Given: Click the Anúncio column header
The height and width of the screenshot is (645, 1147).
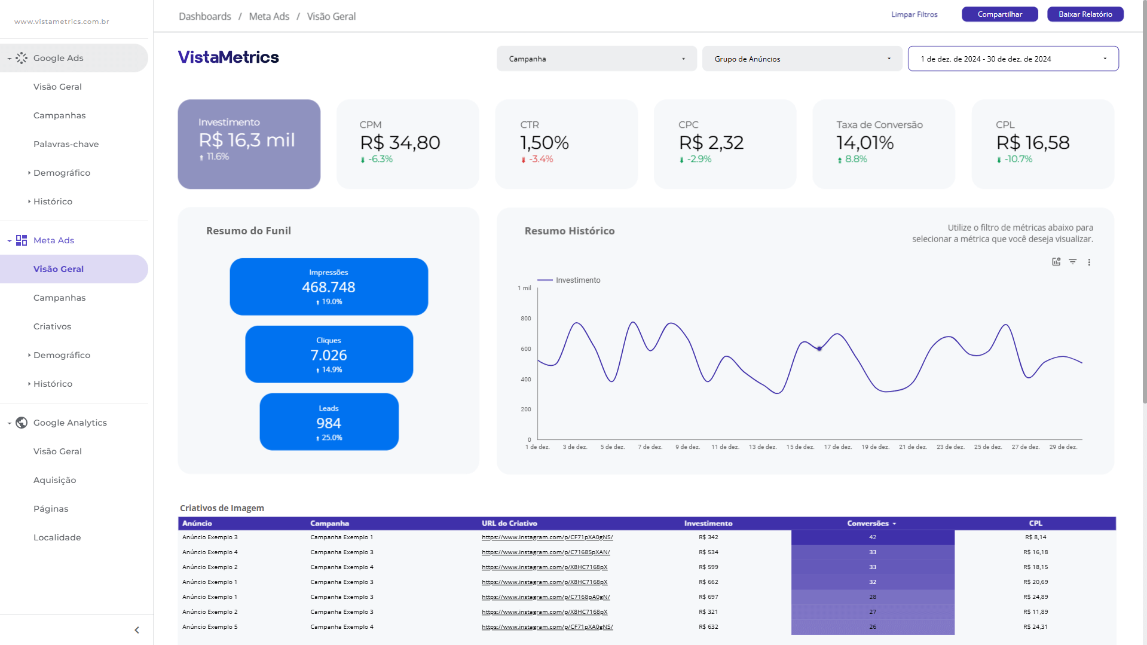Looking at the screenshot, I should click(x=197, y=523).
